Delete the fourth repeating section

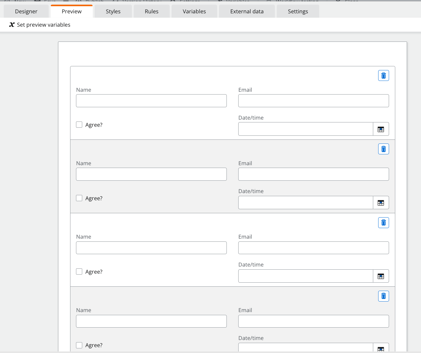tap(383, 296)
